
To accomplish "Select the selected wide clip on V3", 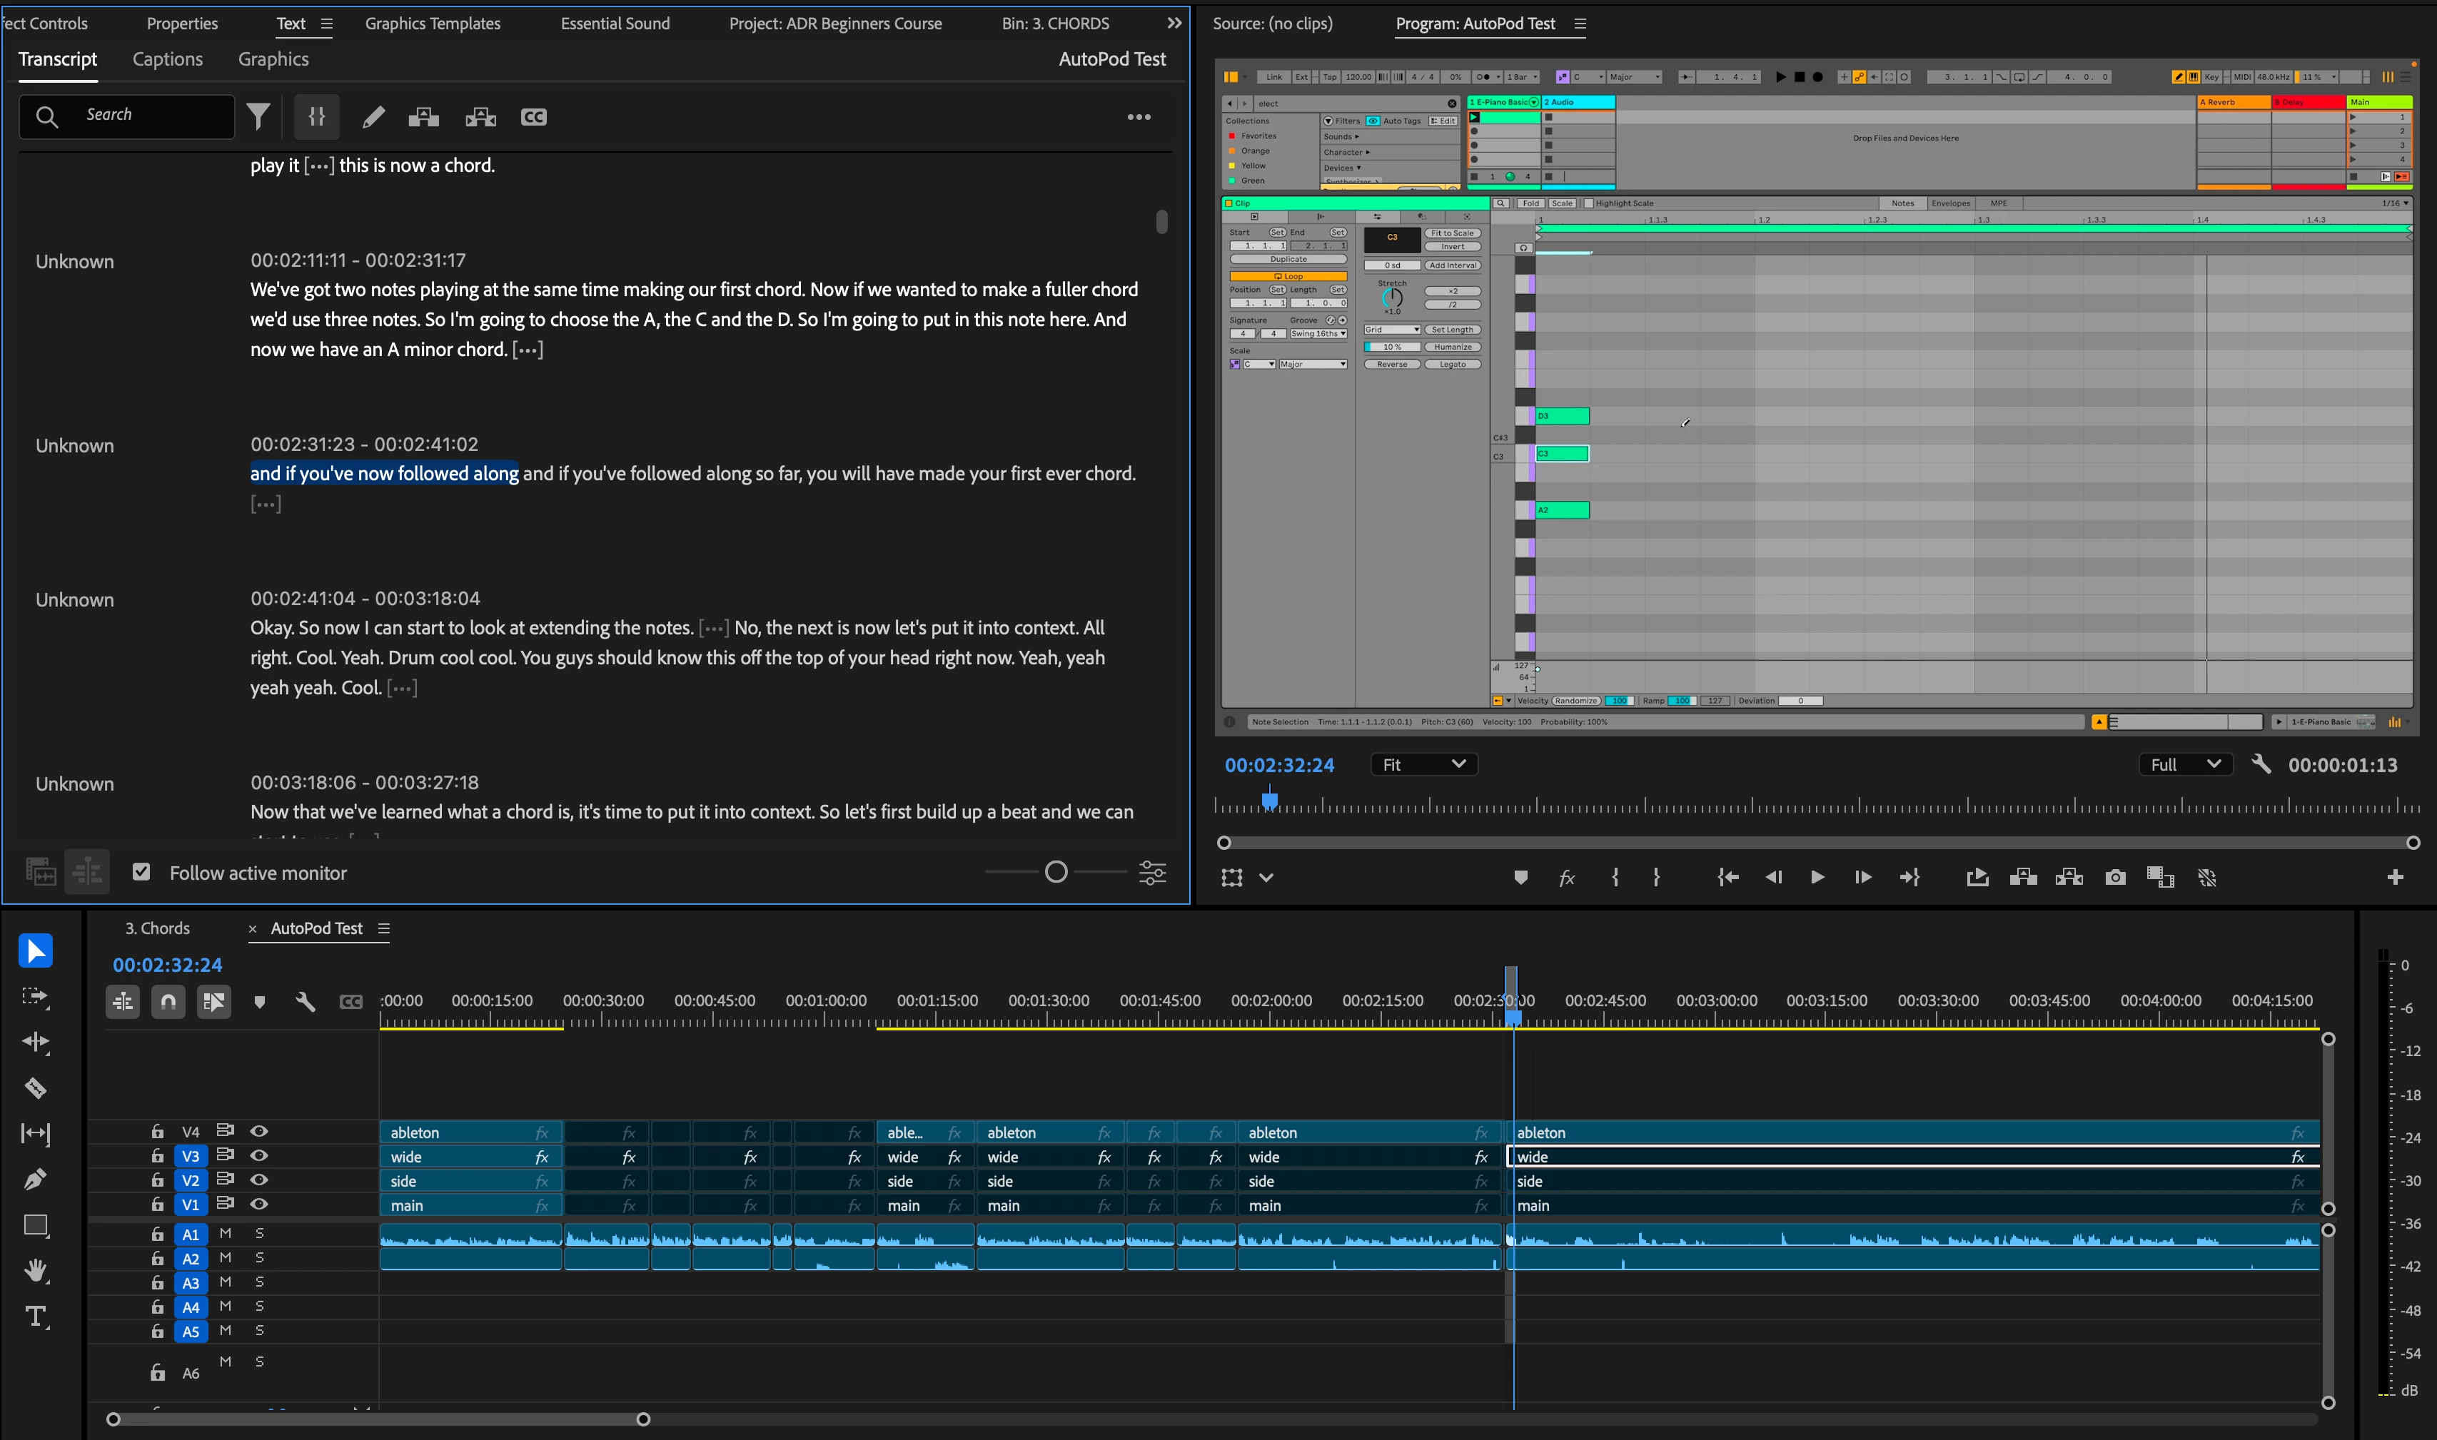I will (1914, 1157).
